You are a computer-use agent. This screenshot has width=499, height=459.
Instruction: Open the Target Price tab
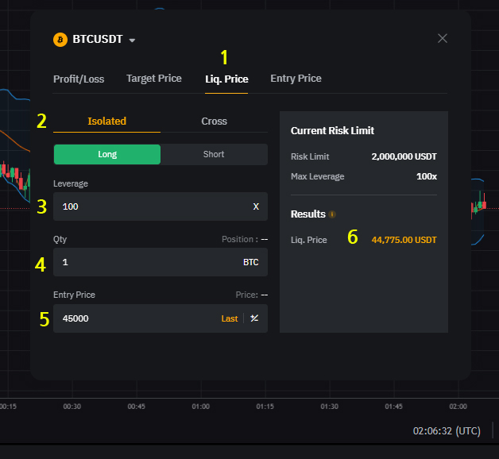click(154, 79)
